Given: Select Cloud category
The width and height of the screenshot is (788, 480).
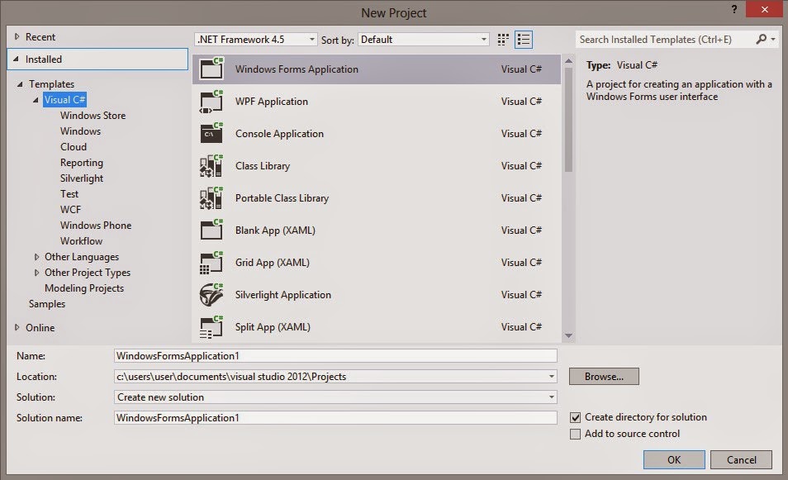Looking at the screenshot, I should 74,147.
